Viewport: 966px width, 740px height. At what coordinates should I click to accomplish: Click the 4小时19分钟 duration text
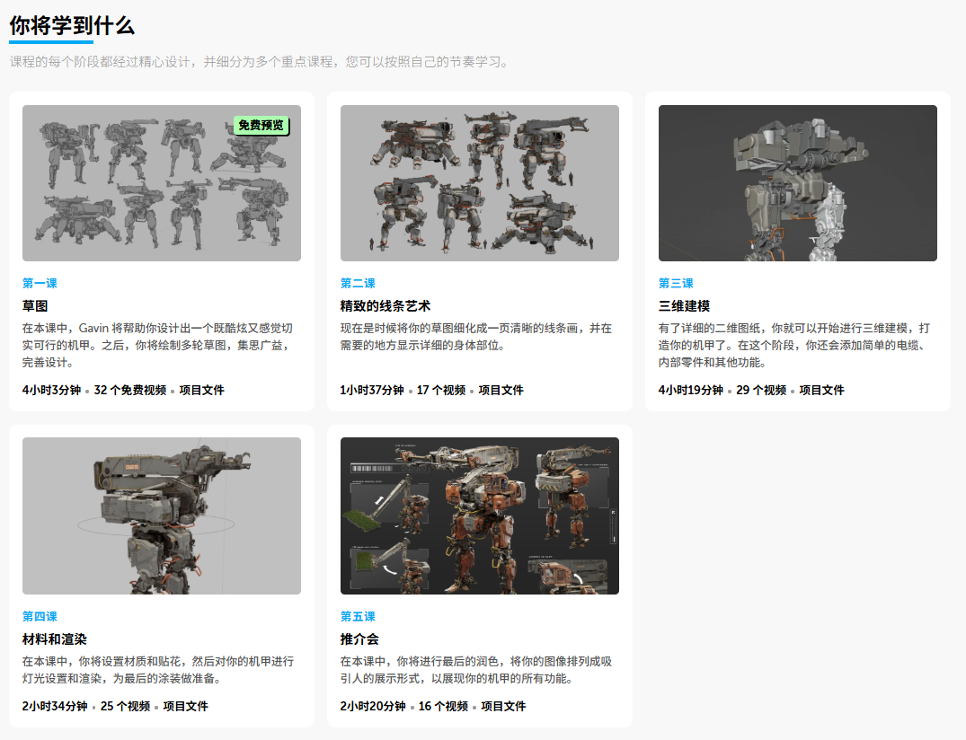pos(690,391)
